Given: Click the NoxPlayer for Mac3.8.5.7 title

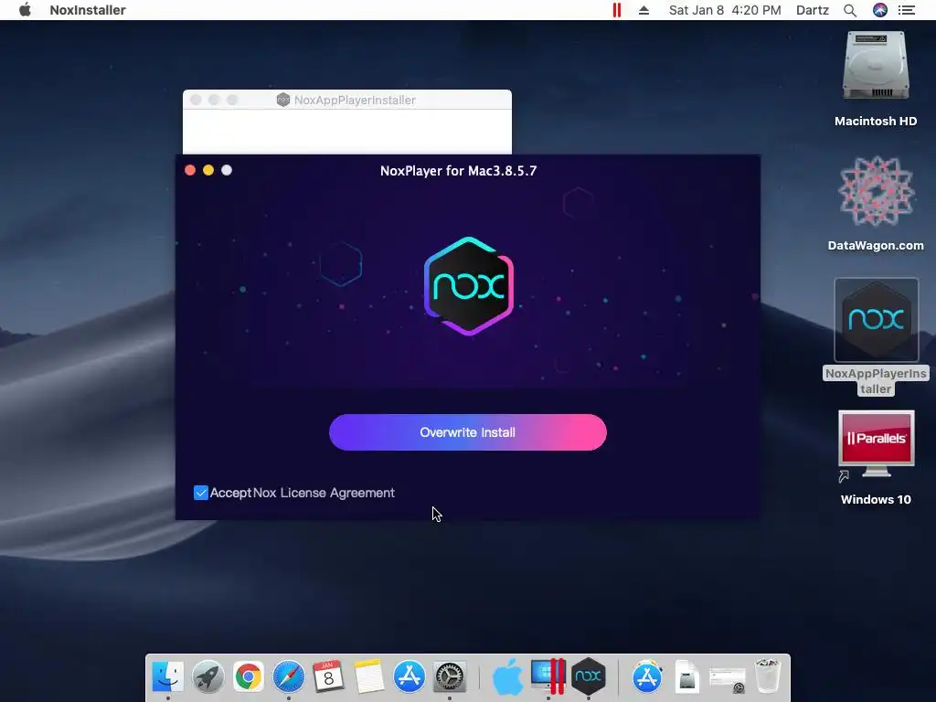Looking at the screenshot, I should (459, 171).
